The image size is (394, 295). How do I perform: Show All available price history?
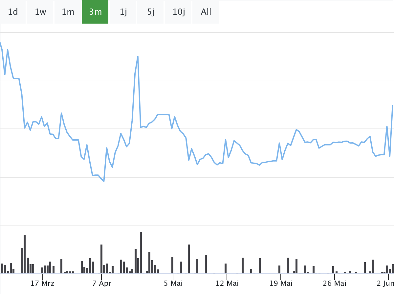point(206,12)
